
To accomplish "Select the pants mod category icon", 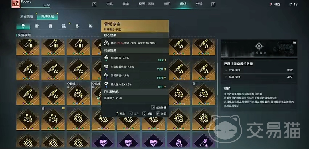I will point(50,26).
